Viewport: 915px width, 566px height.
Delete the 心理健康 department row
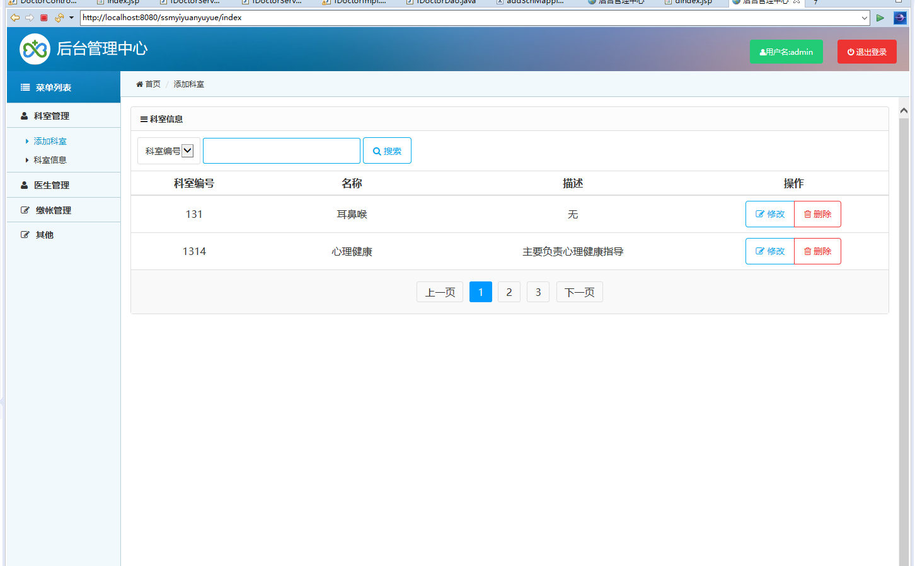tap(817, 251)
